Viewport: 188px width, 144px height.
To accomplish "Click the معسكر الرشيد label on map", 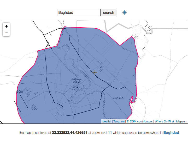I will (x=118, y=98).
